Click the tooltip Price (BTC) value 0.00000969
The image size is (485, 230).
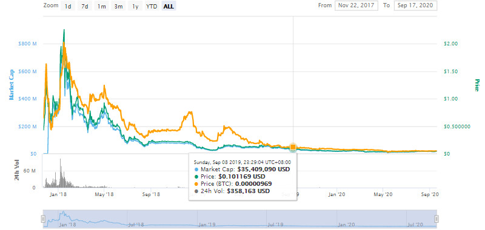(254, 184)
